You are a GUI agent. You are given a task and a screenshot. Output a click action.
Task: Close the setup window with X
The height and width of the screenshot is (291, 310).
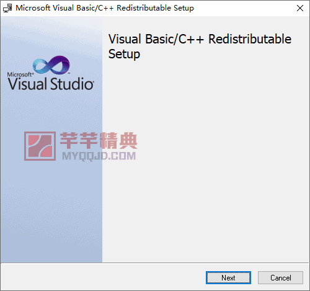(300, 8)
